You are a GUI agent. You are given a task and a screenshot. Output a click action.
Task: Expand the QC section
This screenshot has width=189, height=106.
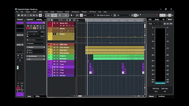(x=36, y=59)
